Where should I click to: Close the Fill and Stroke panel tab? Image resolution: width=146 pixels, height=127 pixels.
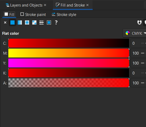[x=87, y=5]
